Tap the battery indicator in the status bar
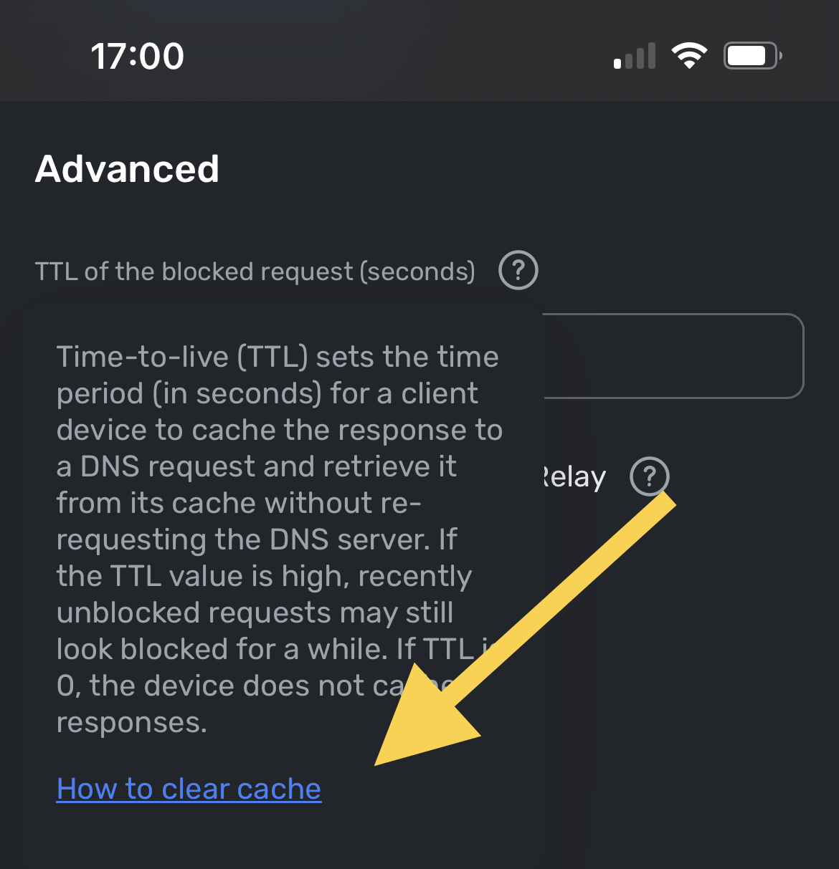This screenshot has height=869, width=839. click(750, 54)
